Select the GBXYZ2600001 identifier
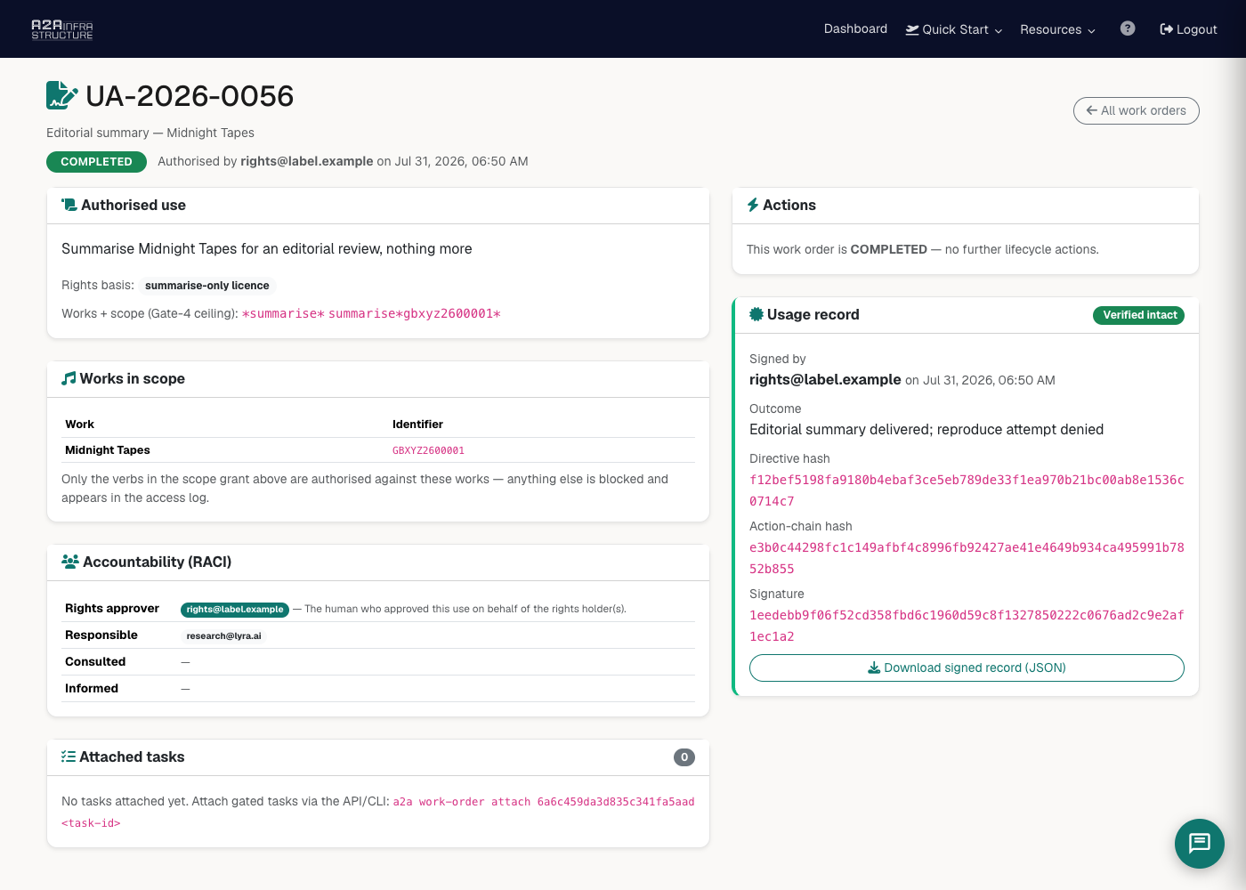1246x890 pixels. [428, 450]
